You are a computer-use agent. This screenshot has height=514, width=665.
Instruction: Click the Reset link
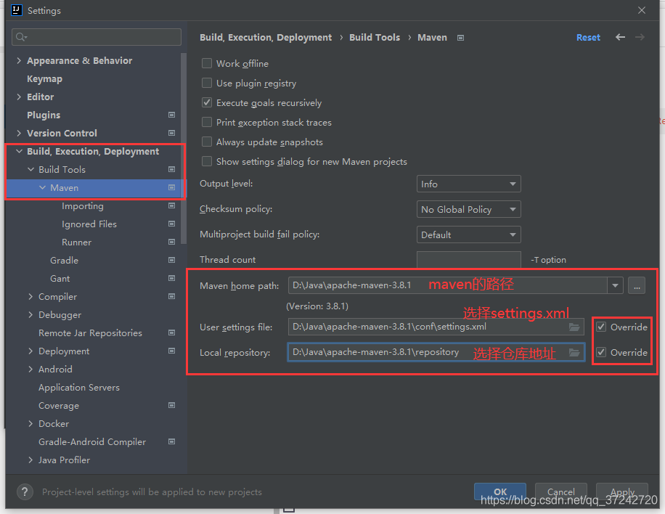click(x=588, y=37)
